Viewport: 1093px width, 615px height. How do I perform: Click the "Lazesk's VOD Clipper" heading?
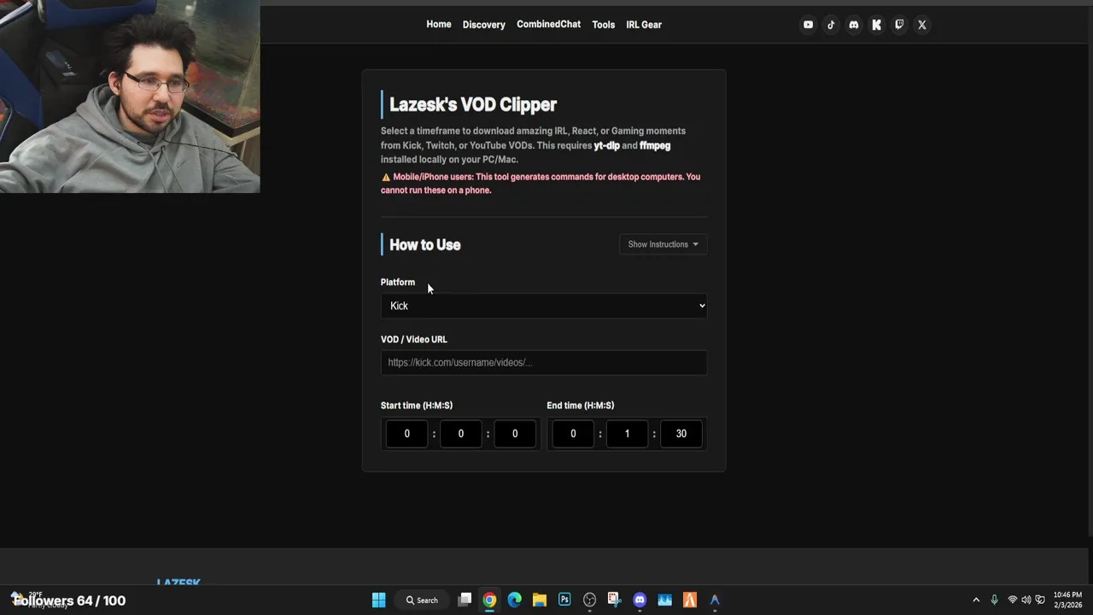[473, 104]
